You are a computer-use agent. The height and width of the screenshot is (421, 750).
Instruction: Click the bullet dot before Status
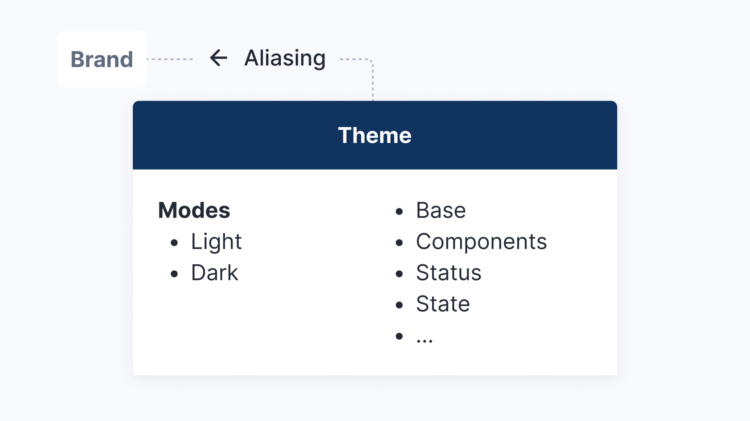[x=399, y=274]
